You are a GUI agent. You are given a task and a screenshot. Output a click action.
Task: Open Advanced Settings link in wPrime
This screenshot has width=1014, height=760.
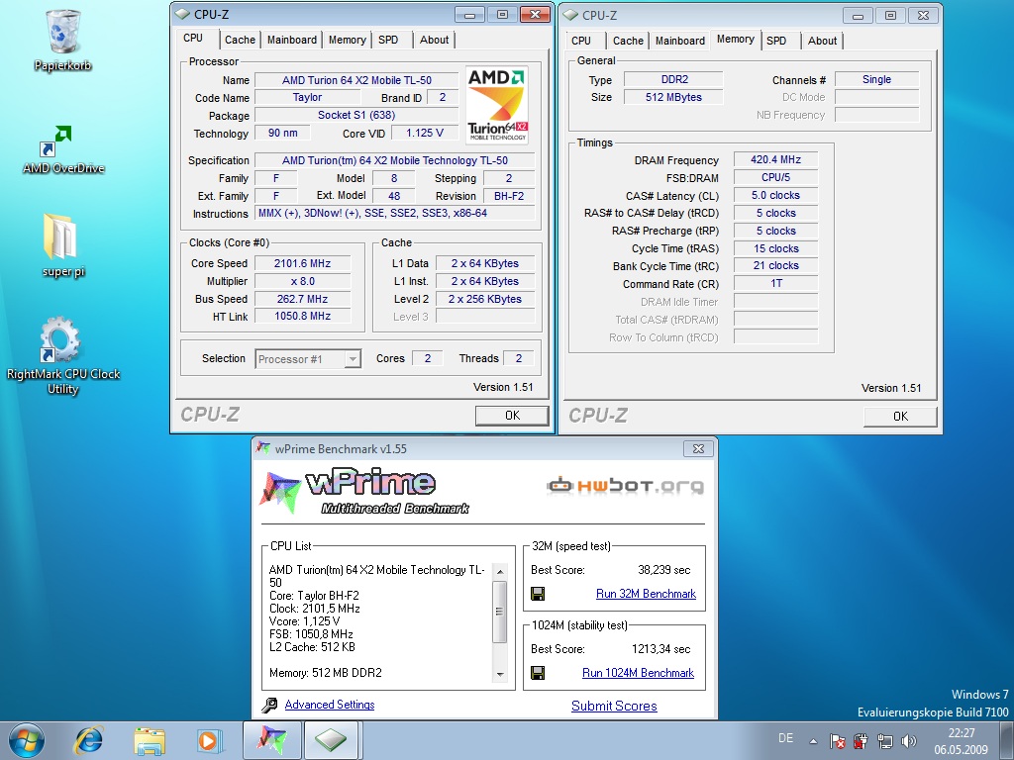[329, 705]
